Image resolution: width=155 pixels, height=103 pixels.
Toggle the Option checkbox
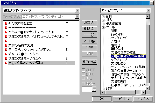(83, 84)
